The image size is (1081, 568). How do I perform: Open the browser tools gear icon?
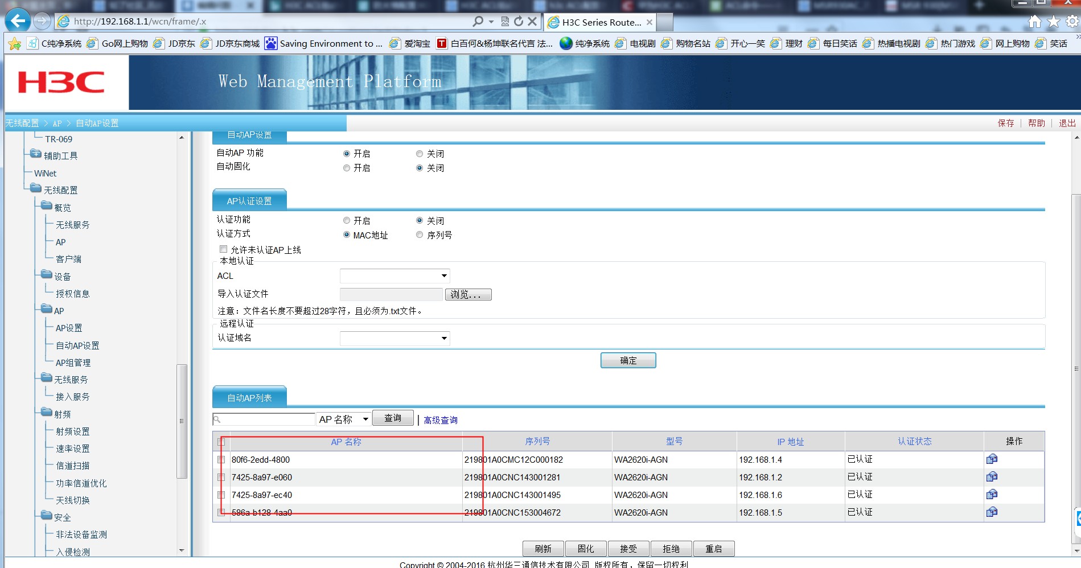1072,22
